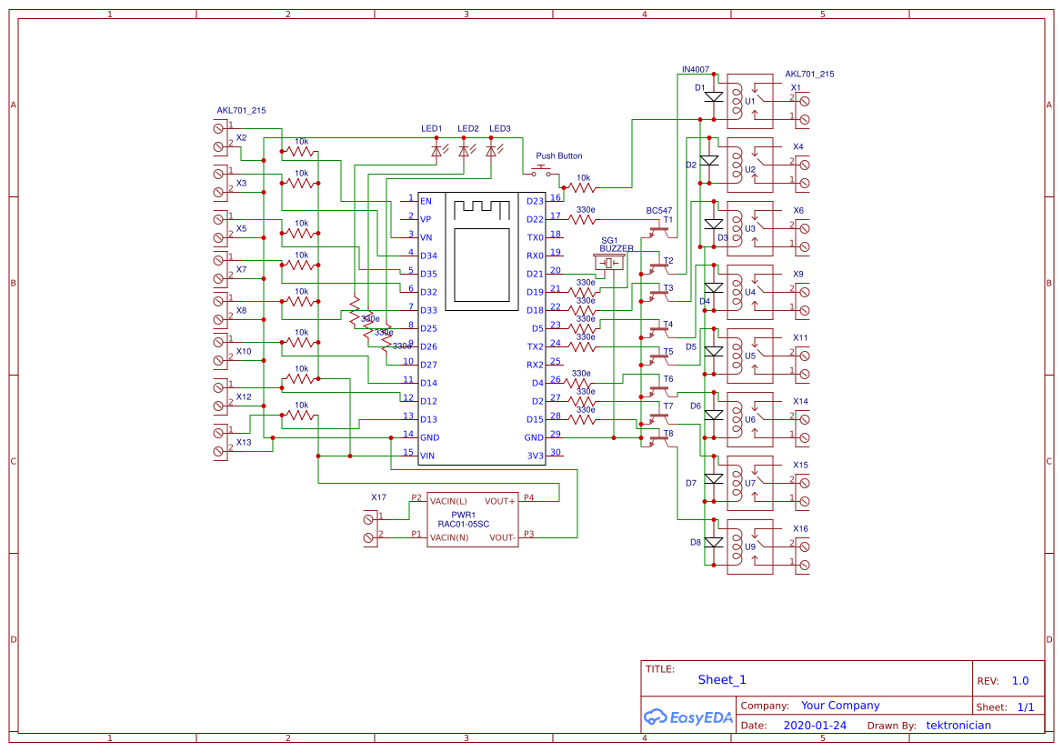Click the EasyEDA logo
The image size is (1063, 752).
point(687,717)
